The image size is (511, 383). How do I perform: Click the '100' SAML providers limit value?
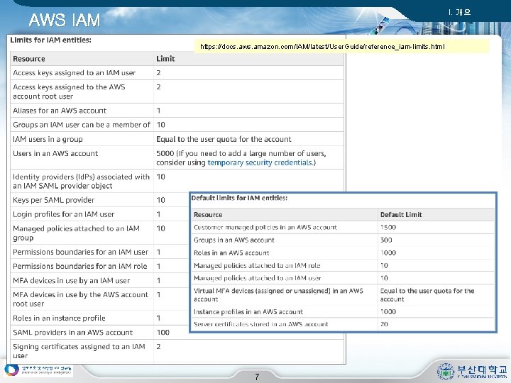[x=163, y=332]
